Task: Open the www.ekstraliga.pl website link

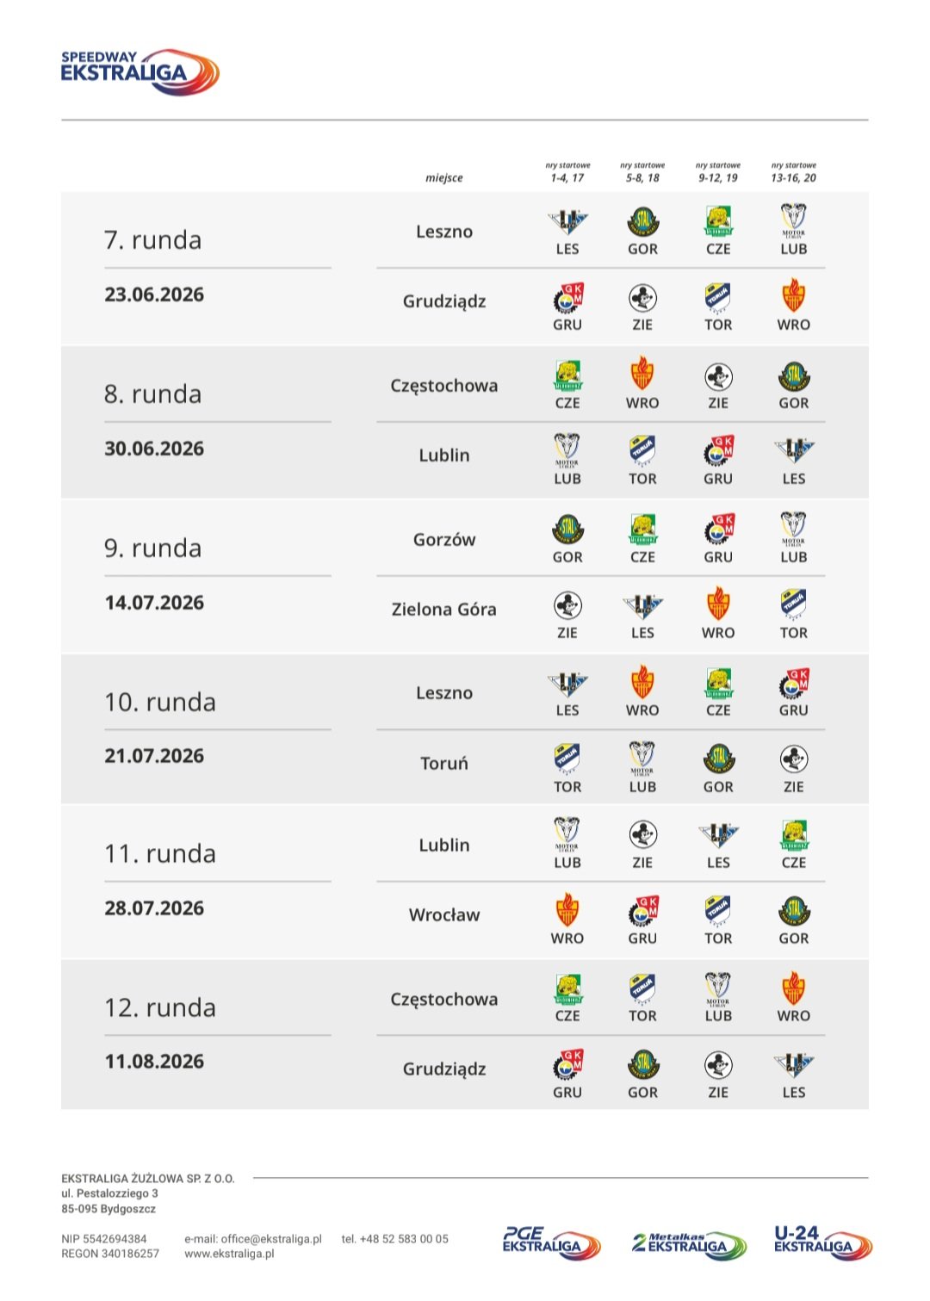Action: (x=229, y=1254)
